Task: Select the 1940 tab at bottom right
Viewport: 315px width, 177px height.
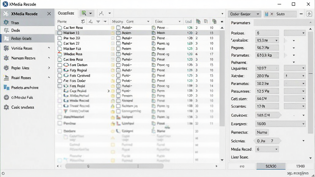Action: [300, 166]
